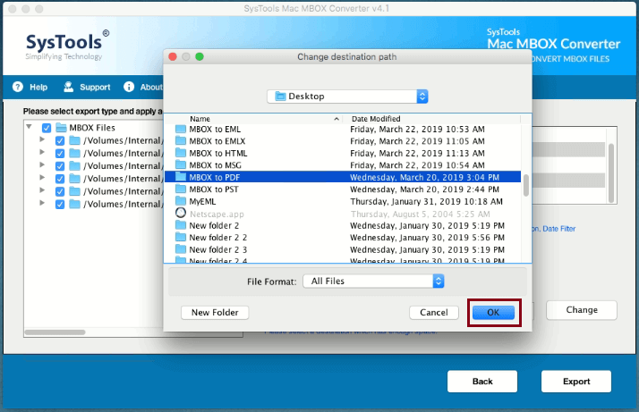639x412 pixels.
Task: Click the New folder 2 folder icon
Action: pyautogui.click(x=181, y=225)
